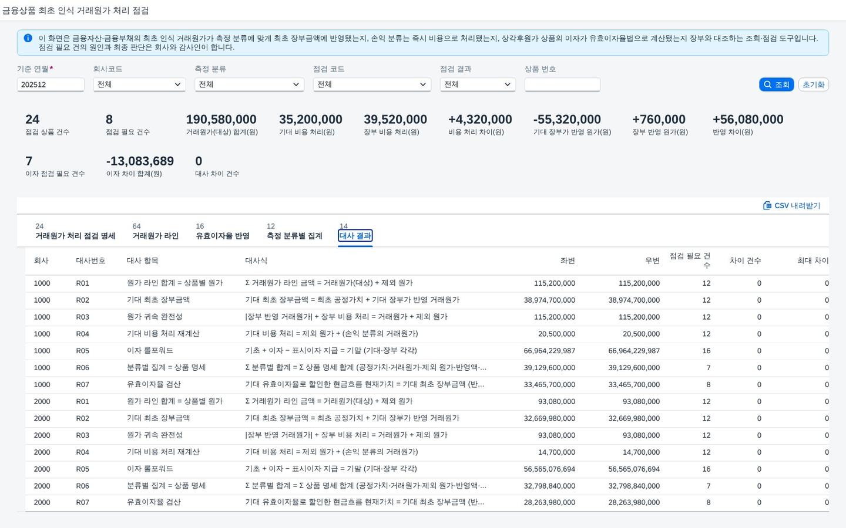Select the 66,964,229,987 우변 cell
The height and width of the screenshot is (528, 846).
click(x=634, y=351)
